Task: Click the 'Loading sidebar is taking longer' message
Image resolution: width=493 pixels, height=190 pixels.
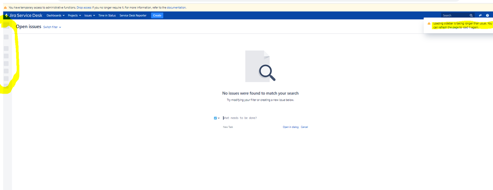Action: (x=462, y=26)
